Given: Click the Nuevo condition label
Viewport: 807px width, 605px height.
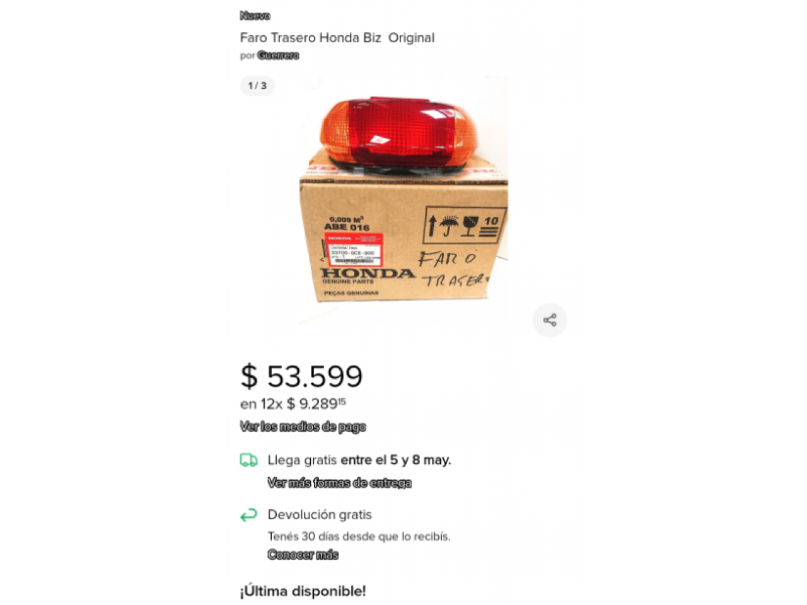Looking at the screenshot, I should pos(255,16).
